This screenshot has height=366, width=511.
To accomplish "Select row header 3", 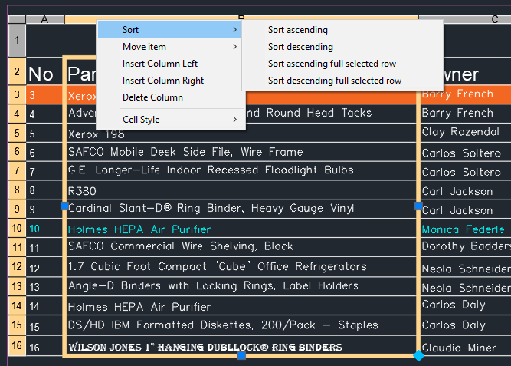I will click(x=17, y=94).
